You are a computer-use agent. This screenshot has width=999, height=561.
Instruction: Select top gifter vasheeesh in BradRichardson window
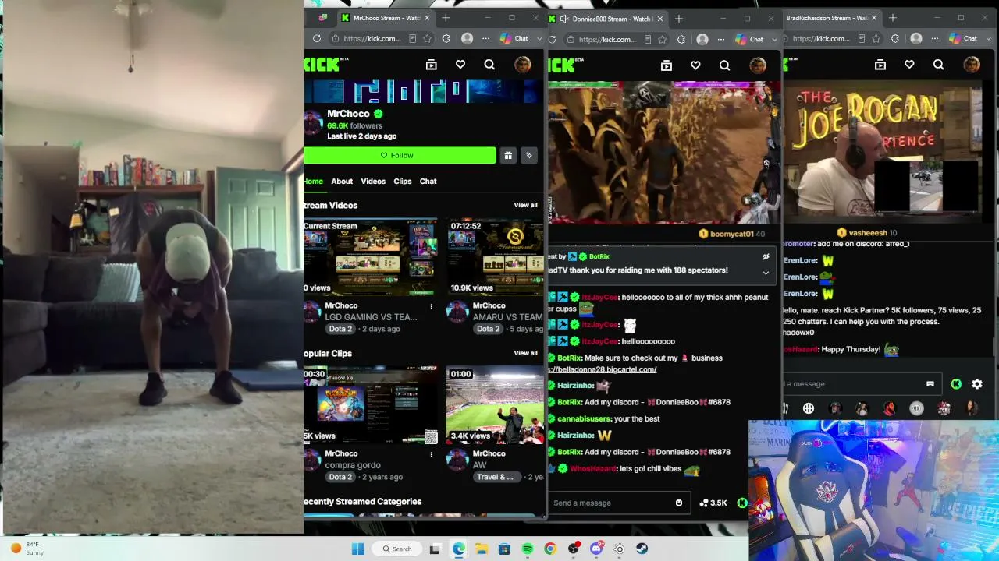867,233
